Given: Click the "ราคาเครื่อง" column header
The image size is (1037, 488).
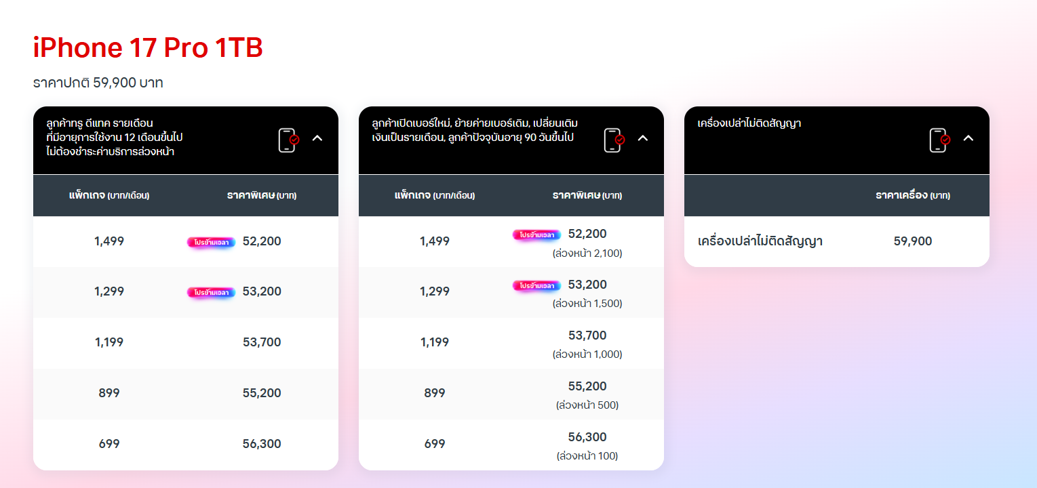Looking at the screenshot, I should tap(913, 195).
